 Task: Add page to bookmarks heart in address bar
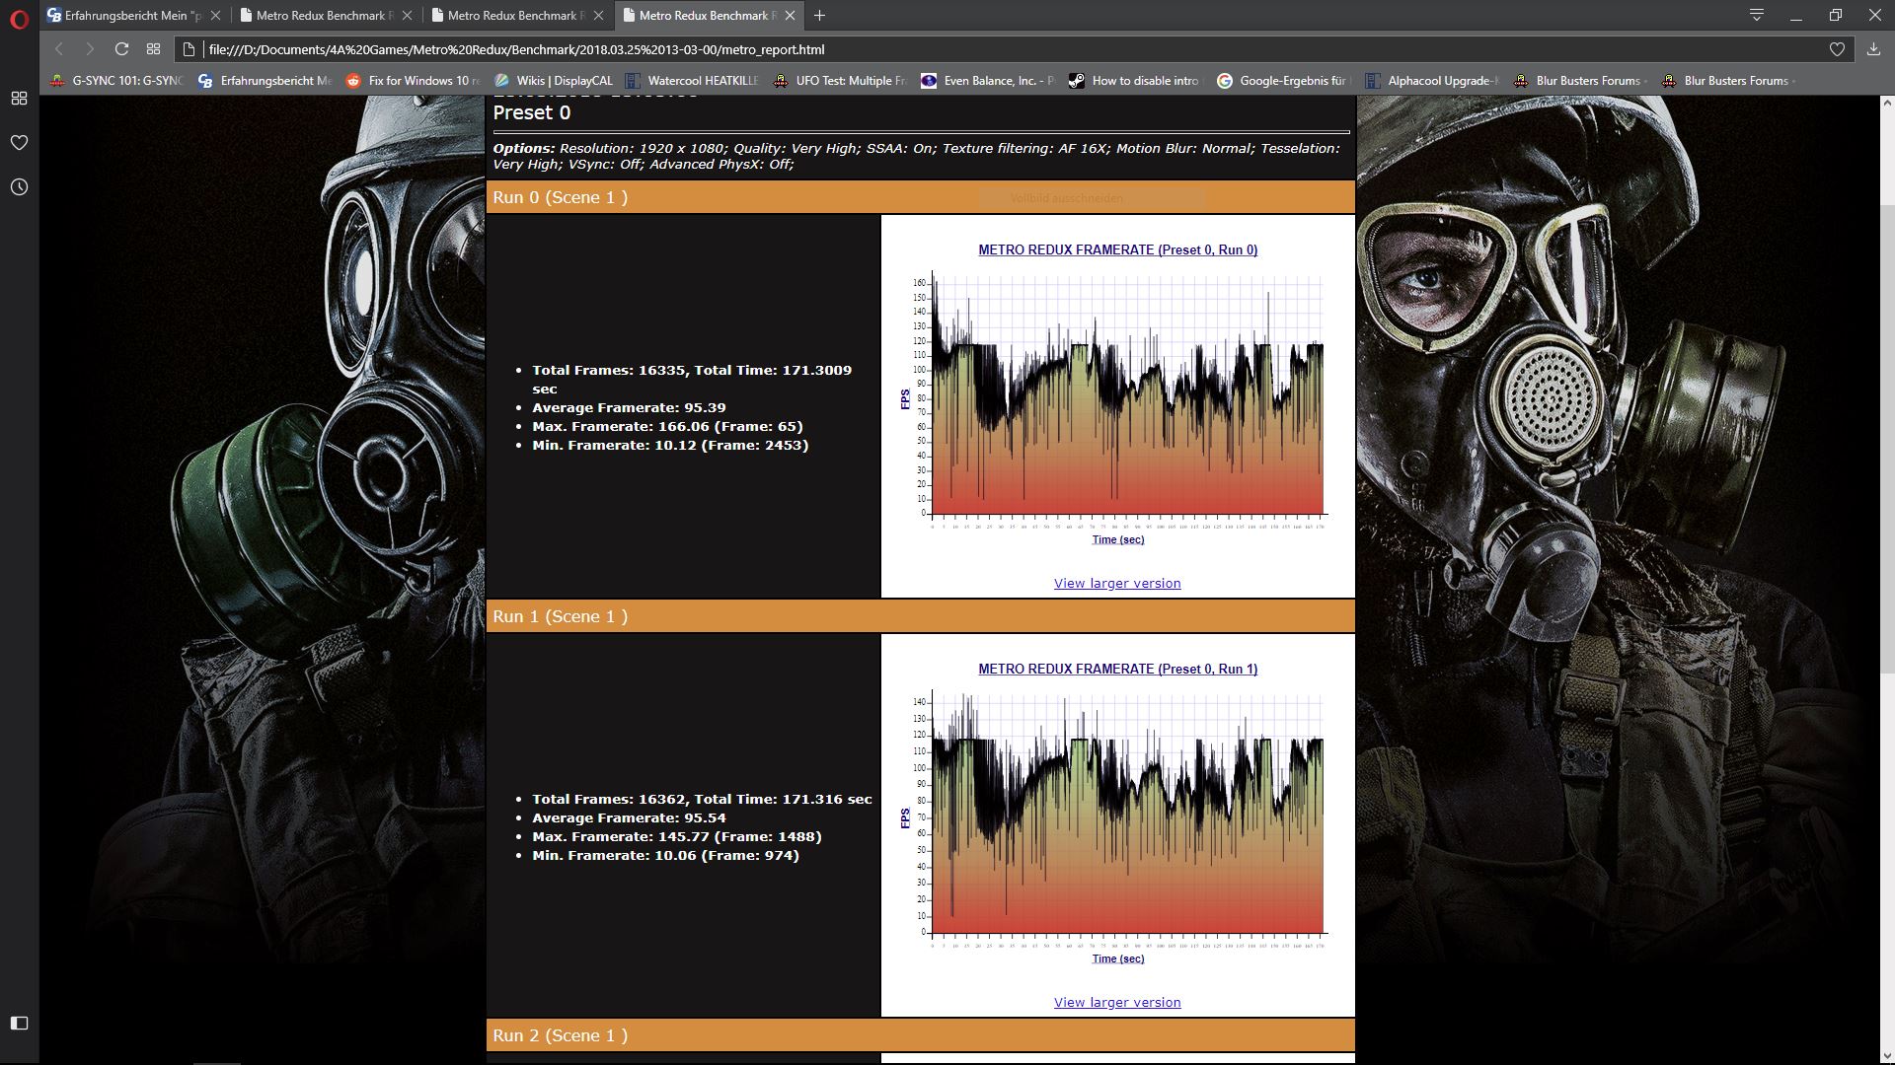tap(1837, 49)
